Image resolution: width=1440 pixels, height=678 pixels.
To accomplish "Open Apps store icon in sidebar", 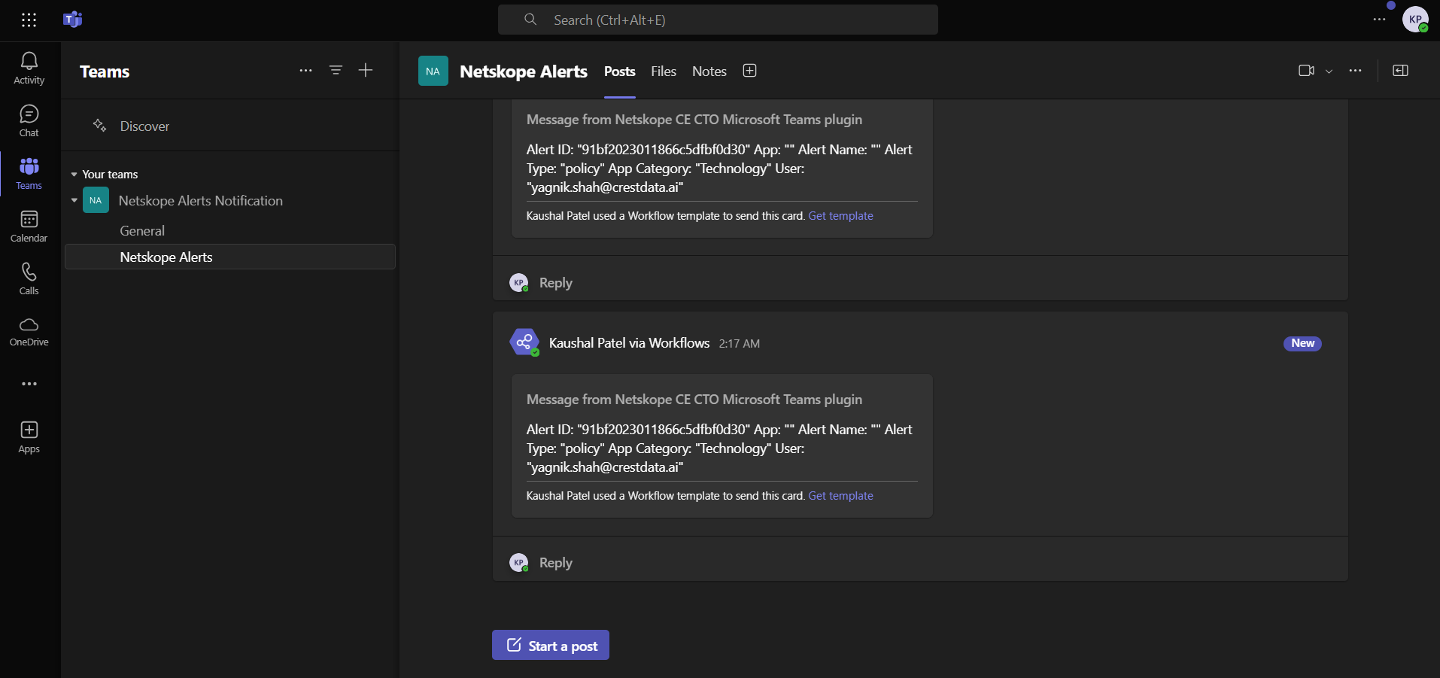I will coord(29,437).
